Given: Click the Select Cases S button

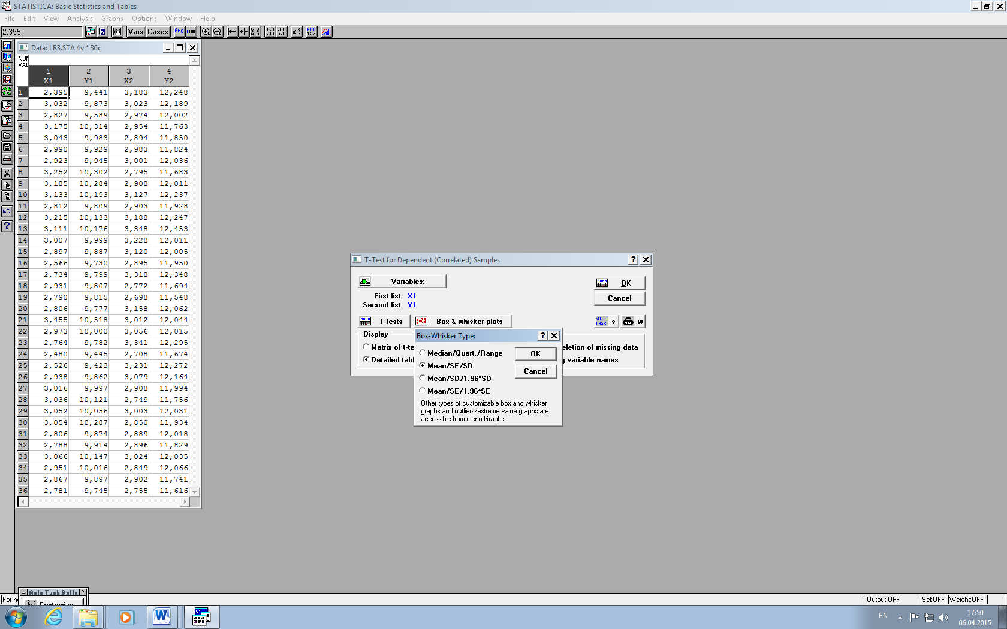Looking at the screenshot, I should tap(605, 322).
